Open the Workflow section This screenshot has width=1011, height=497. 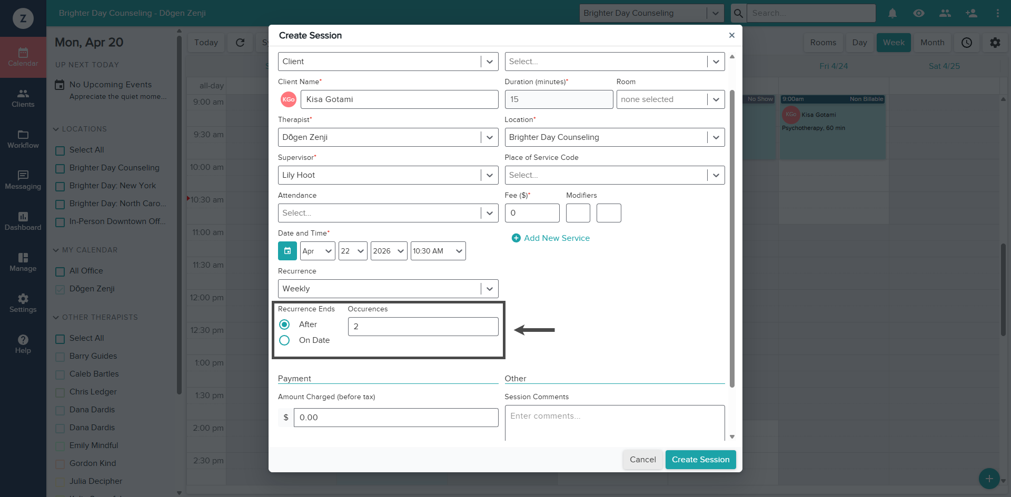tap(23, 139)
